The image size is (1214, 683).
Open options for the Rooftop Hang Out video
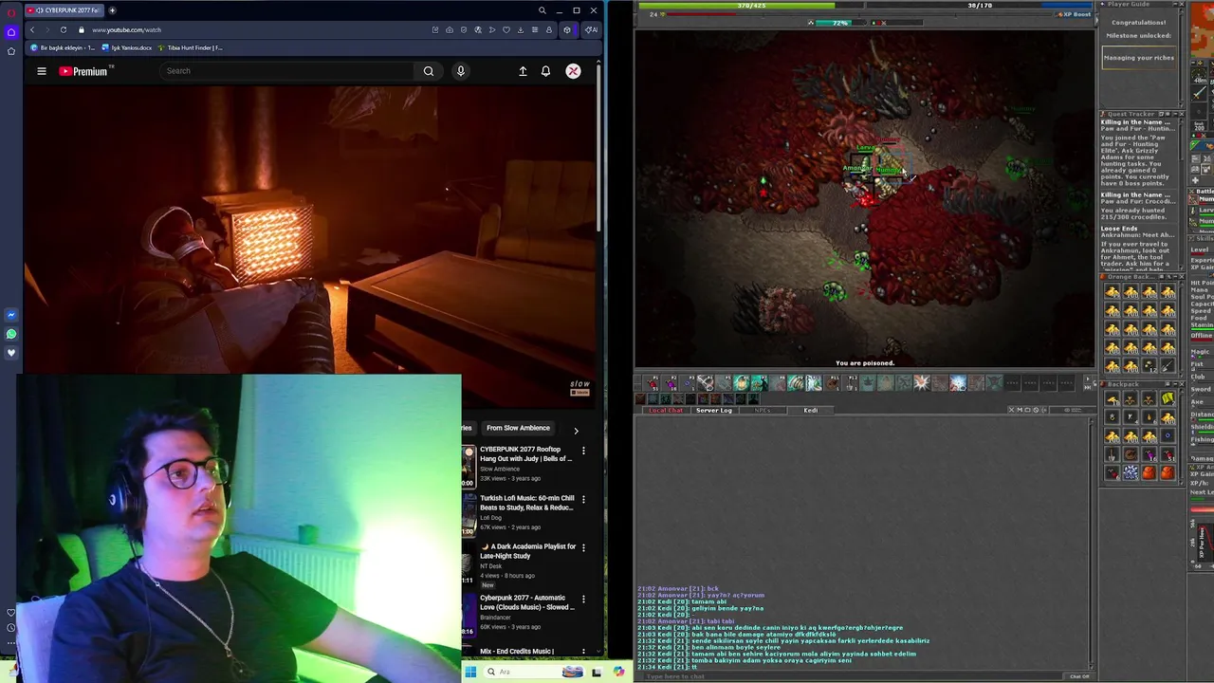click(583, 451)
